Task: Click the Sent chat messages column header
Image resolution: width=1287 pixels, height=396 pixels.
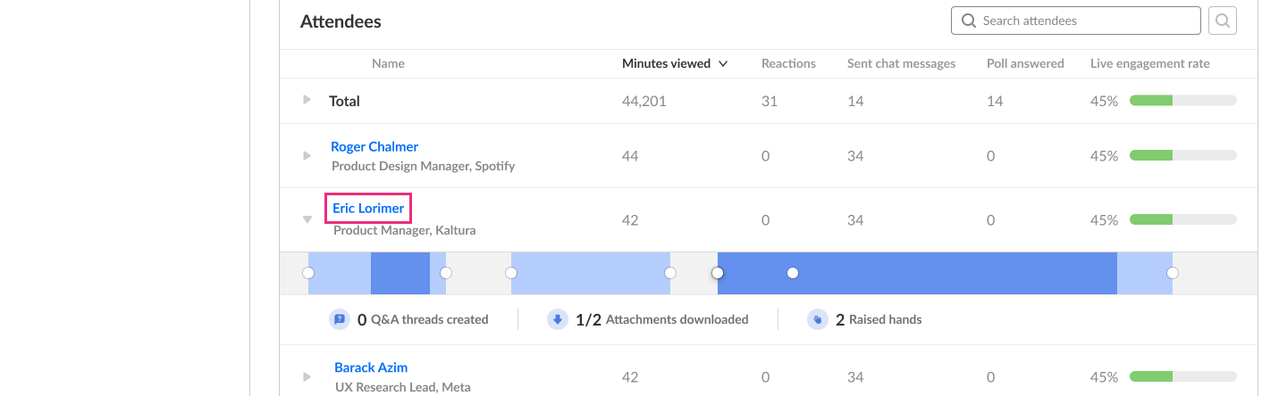Action: (x=901, y=63)
